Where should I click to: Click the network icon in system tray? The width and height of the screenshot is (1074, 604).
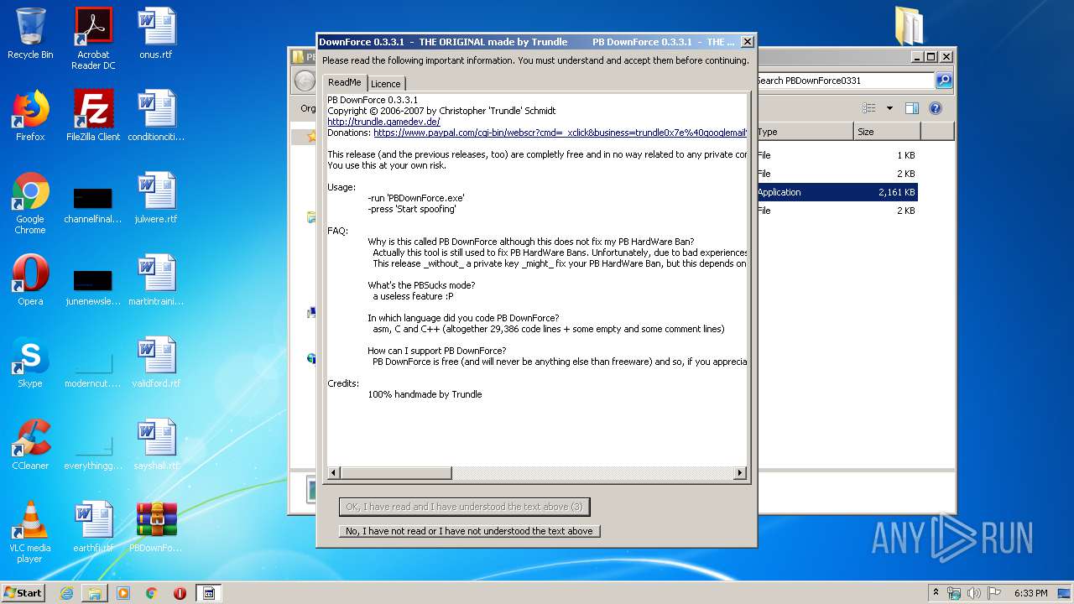click(954, 593)
